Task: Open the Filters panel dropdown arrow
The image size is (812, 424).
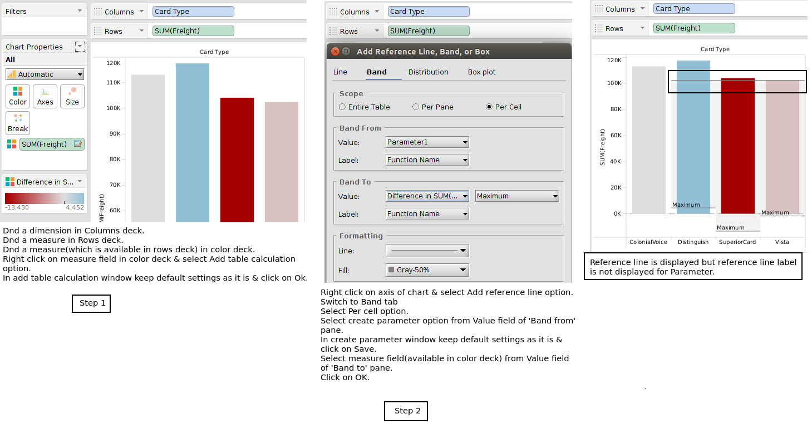Action: (80, 11)
